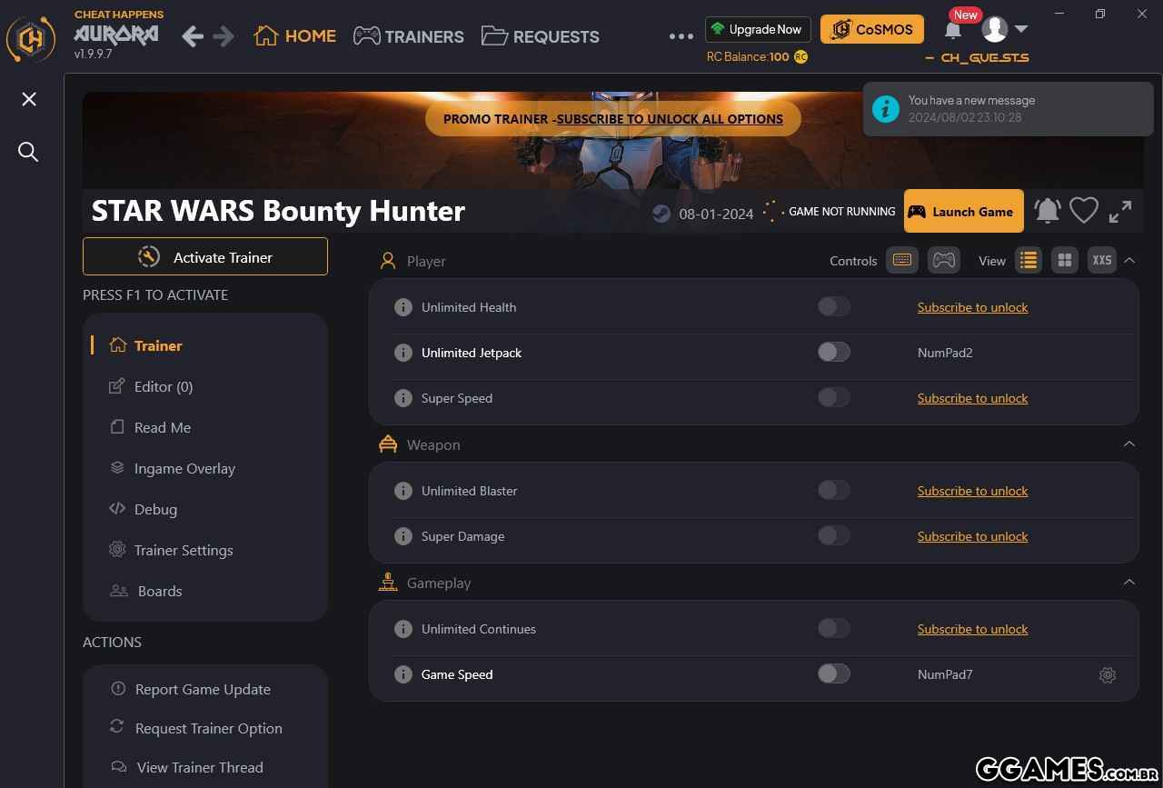Switch controls to gamepad icon
Screen dimensions: 1163x788
coord(944,260)
